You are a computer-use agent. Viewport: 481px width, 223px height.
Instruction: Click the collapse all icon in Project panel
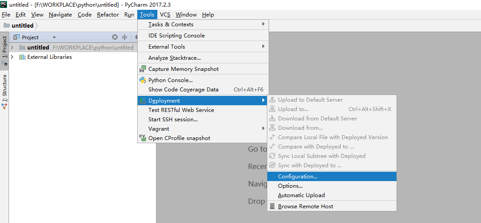[x=124, y=37]
